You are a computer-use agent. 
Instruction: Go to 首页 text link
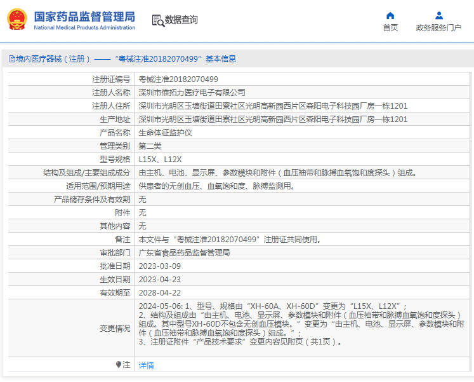[390, 28]
